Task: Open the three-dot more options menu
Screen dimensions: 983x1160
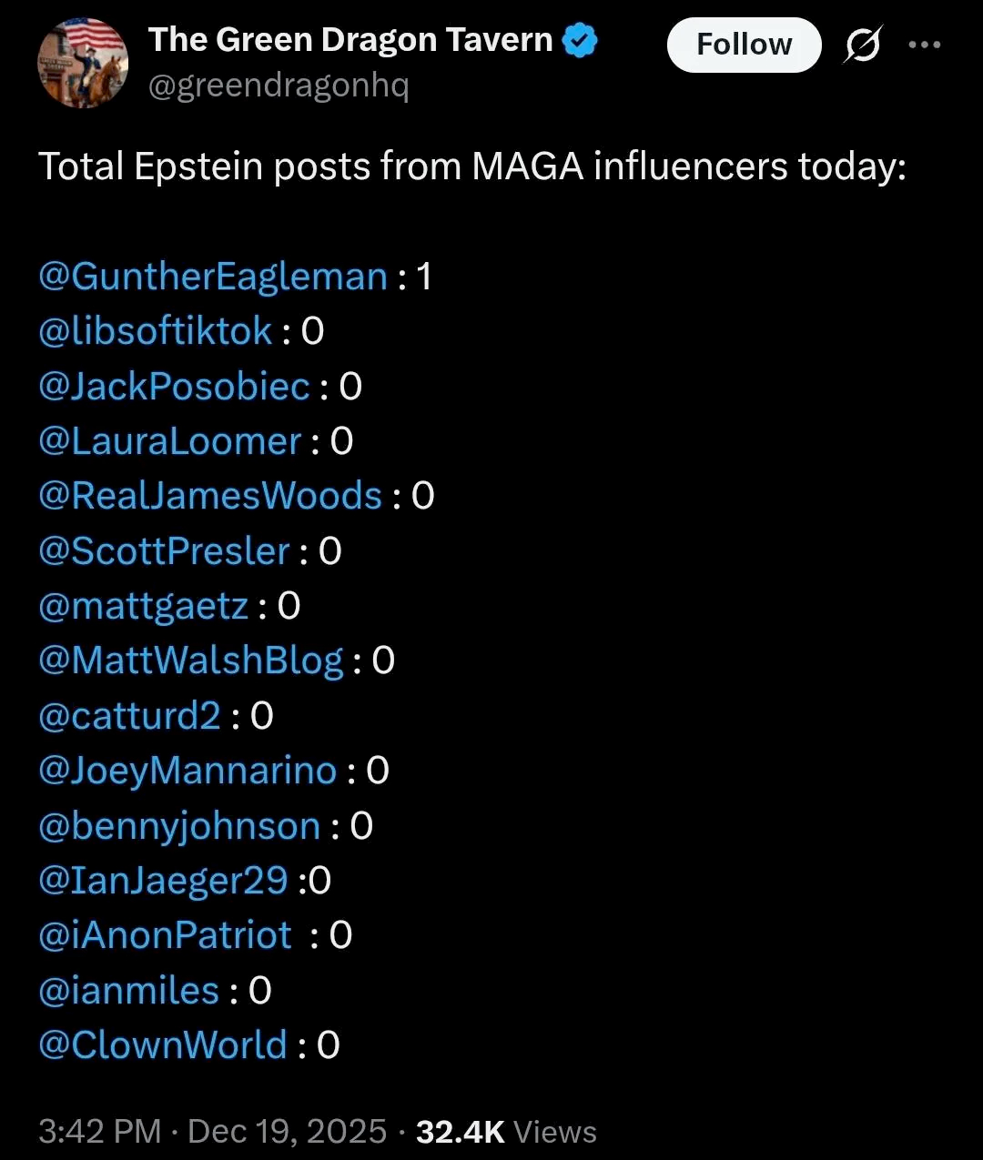Action: [925, 45]
